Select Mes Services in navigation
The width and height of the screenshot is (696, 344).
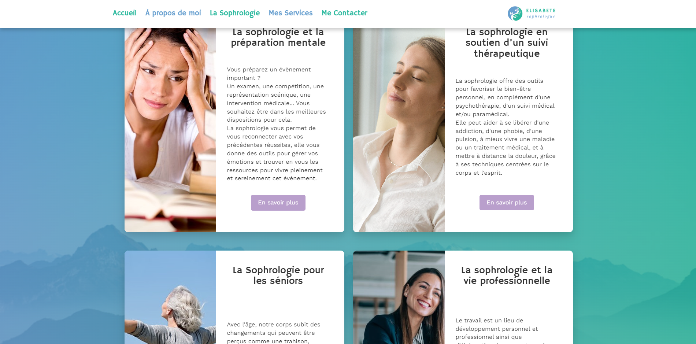coord(291,13)
